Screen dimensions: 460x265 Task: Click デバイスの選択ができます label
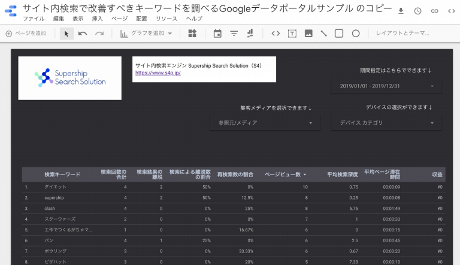coord(399,107)
